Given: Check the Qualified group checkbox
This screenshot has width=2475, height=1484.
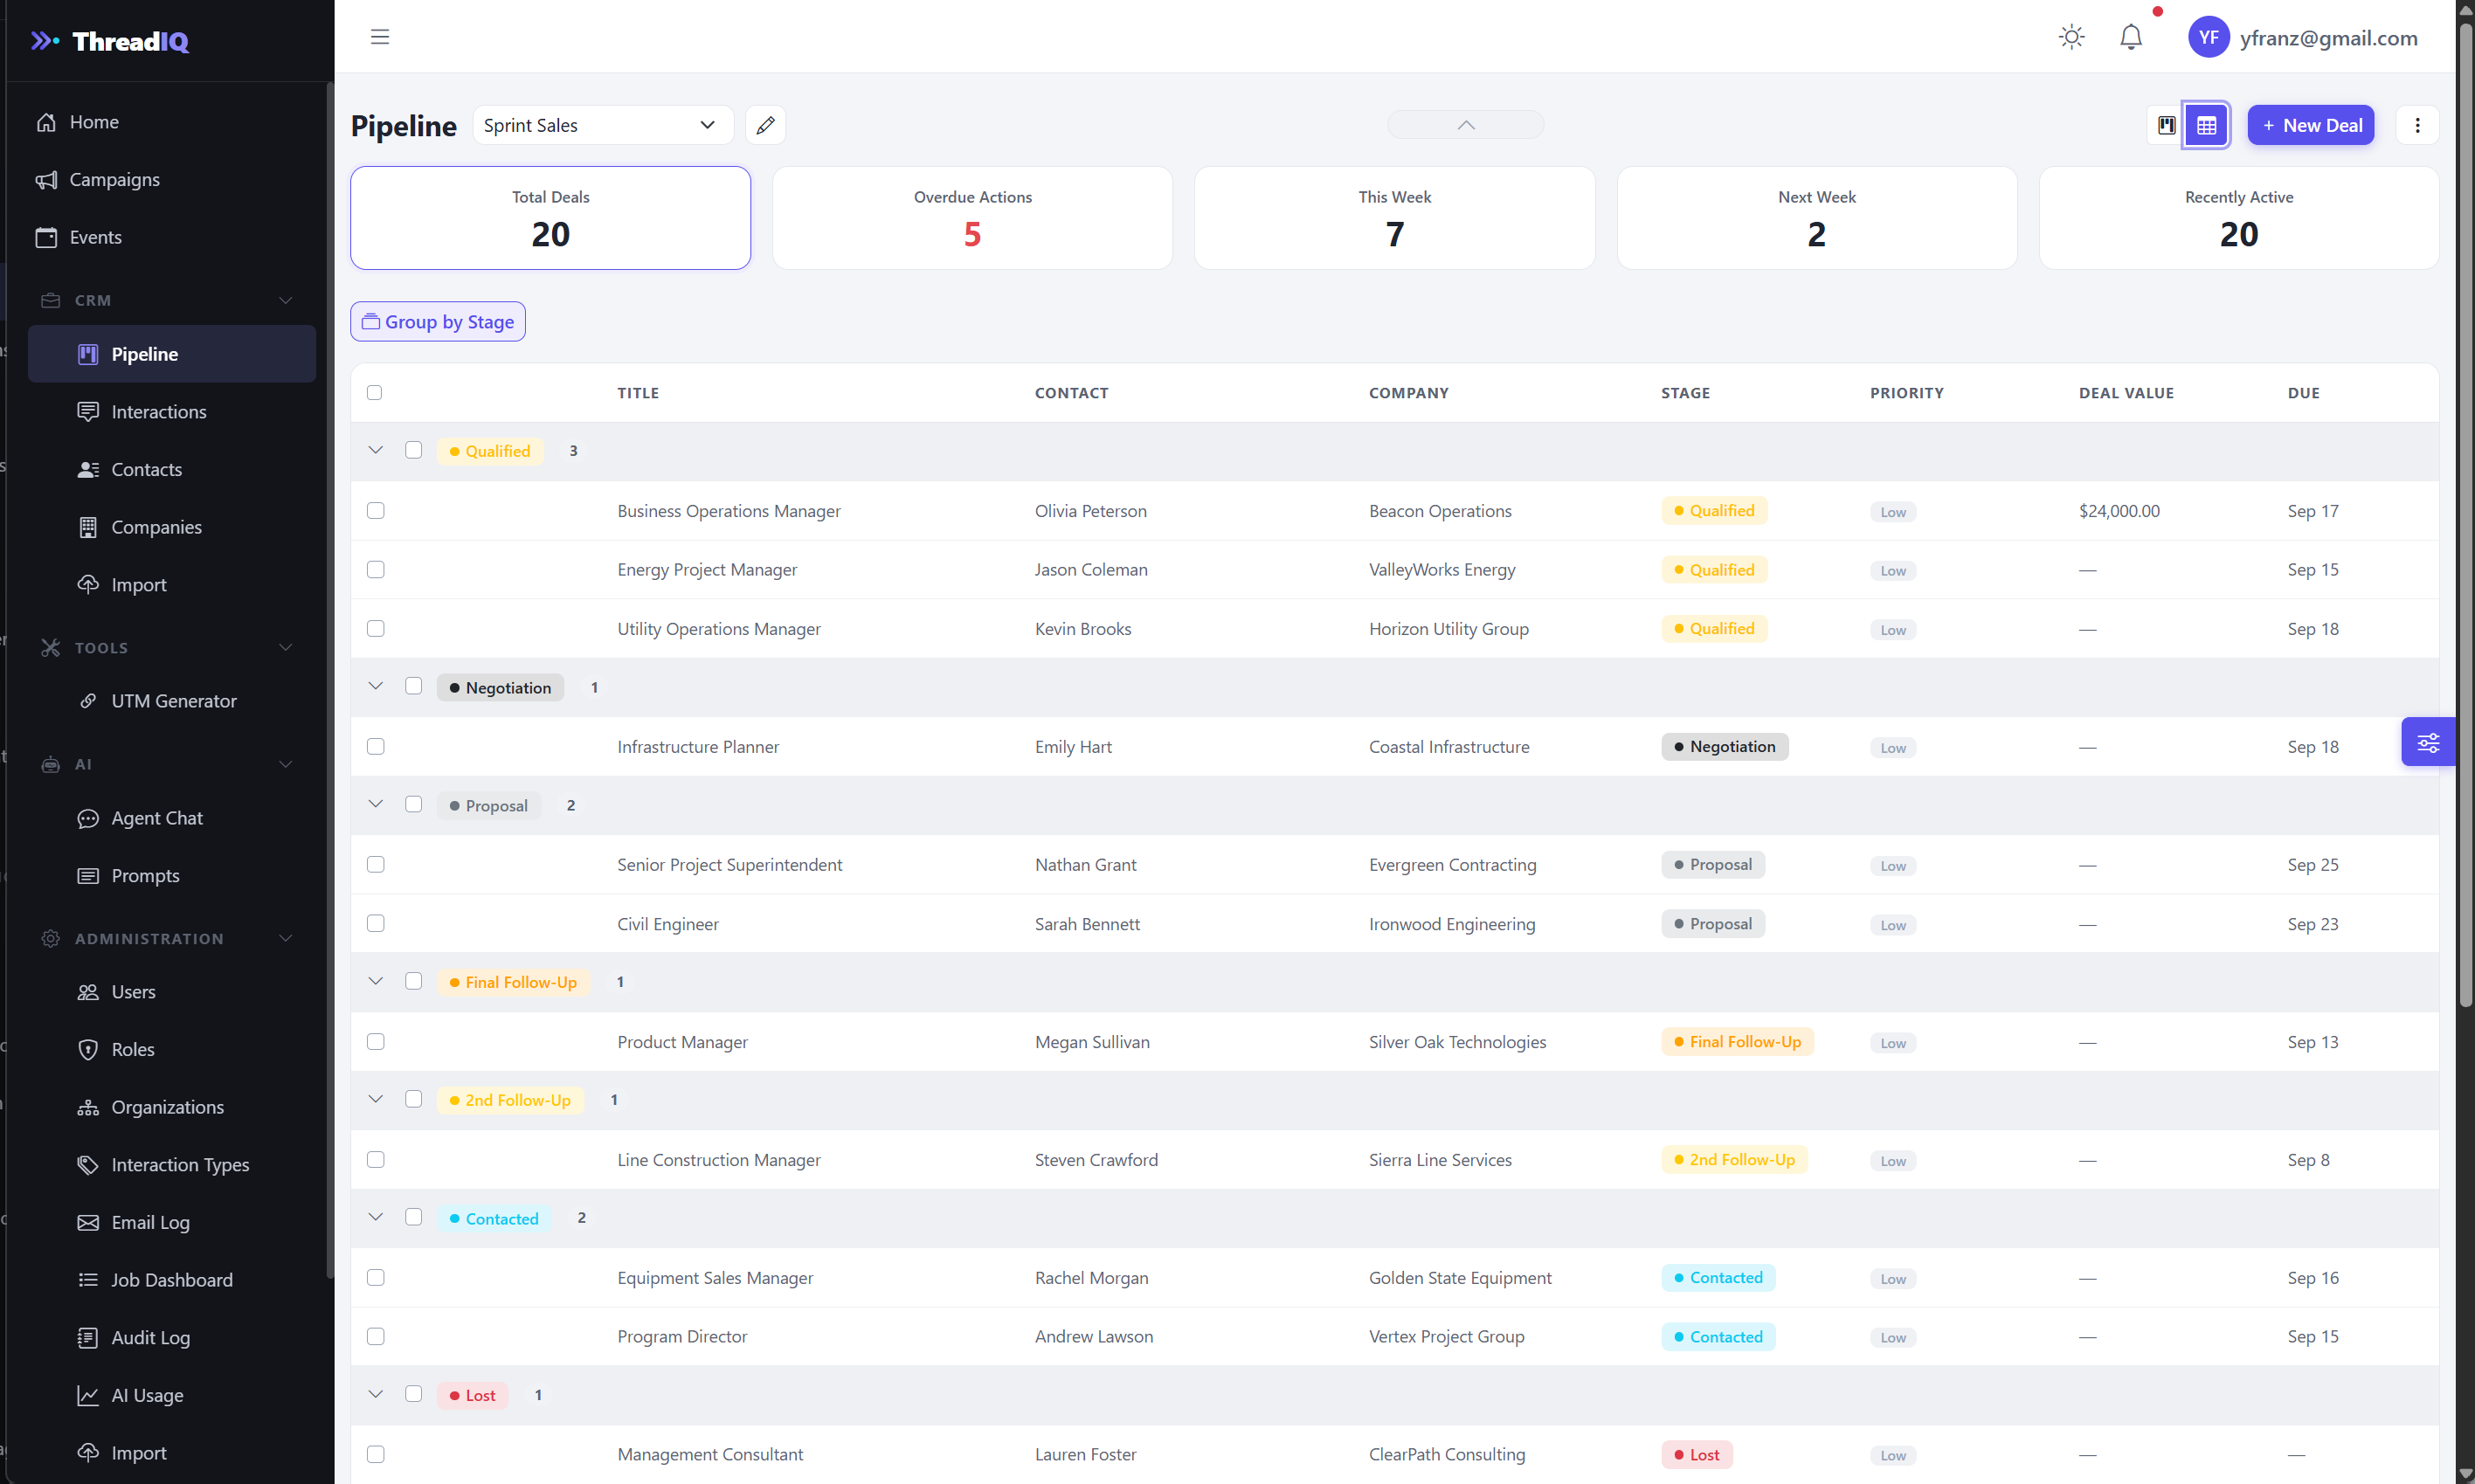Looking at the screenshot, I should click(414, 450).
